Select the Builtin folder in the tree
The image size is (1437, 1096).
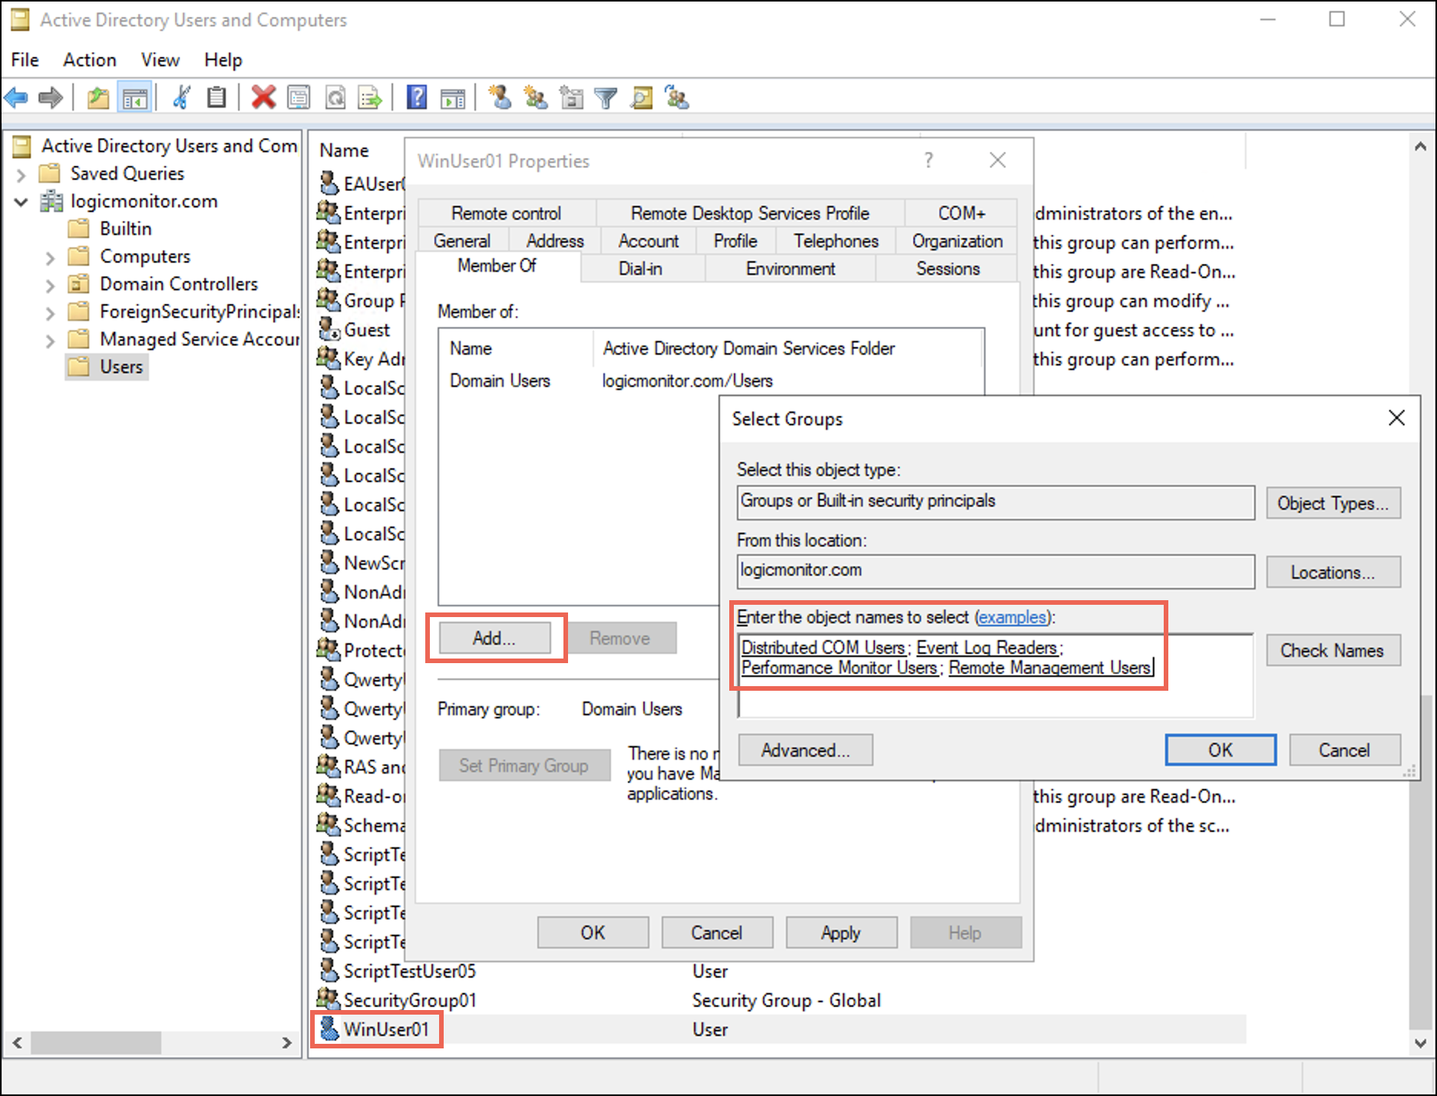pyautogui.click(x=125, y=229)
